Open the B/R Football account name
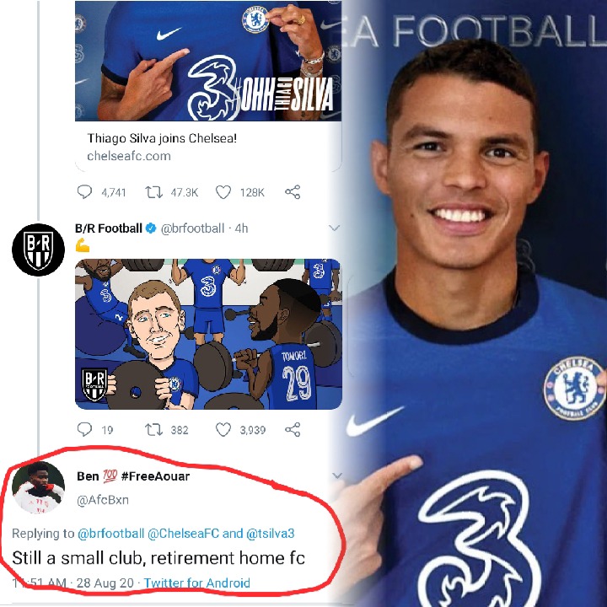The height and width of the screenshot is (607, 607). [x=108, y=228]
